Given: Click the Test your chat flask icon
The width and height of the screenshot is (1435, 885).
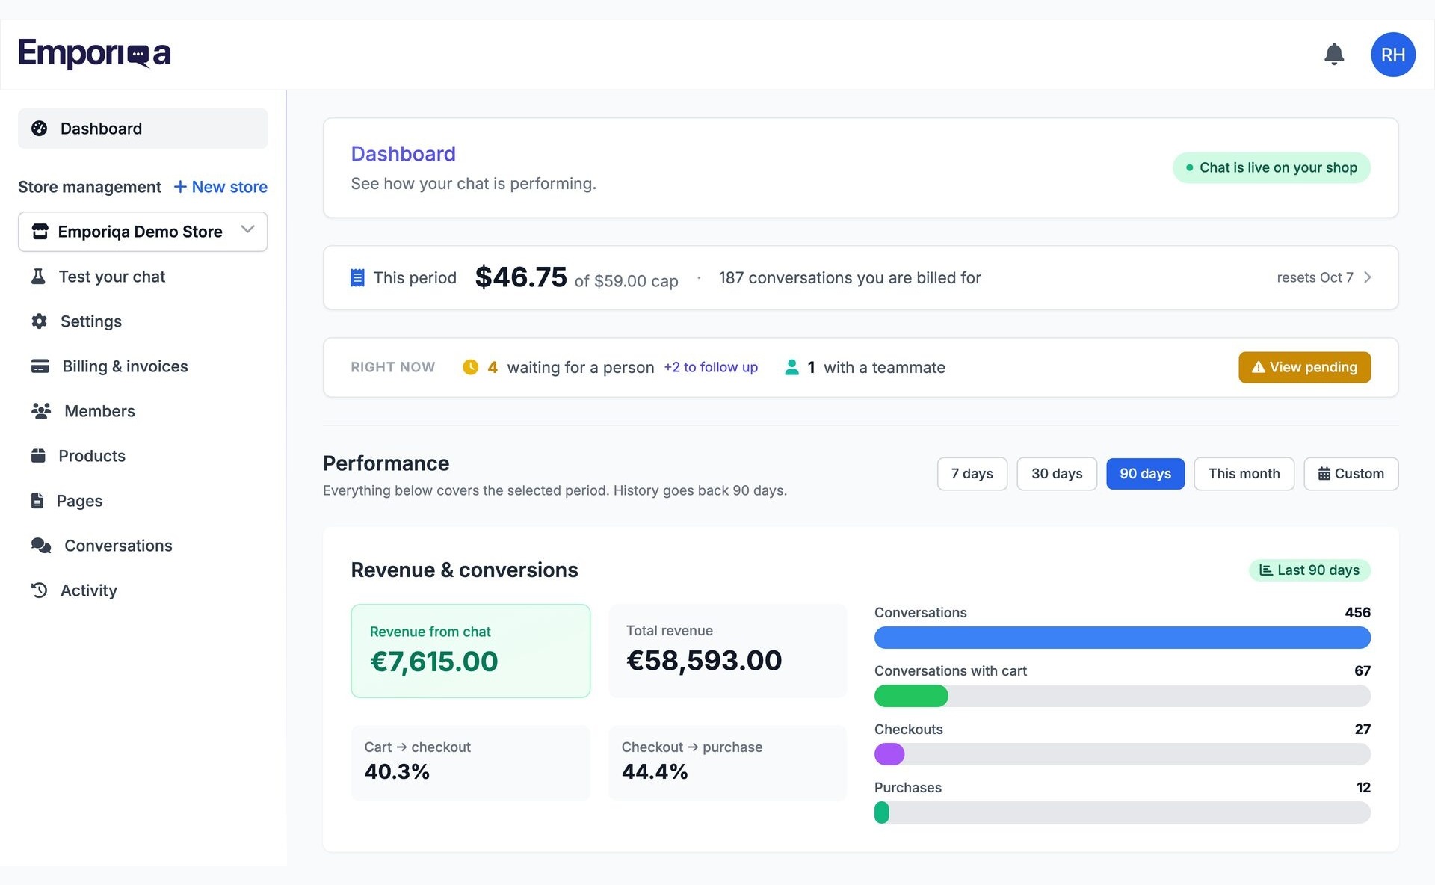Looking at the screenshot, I should 38,277.
